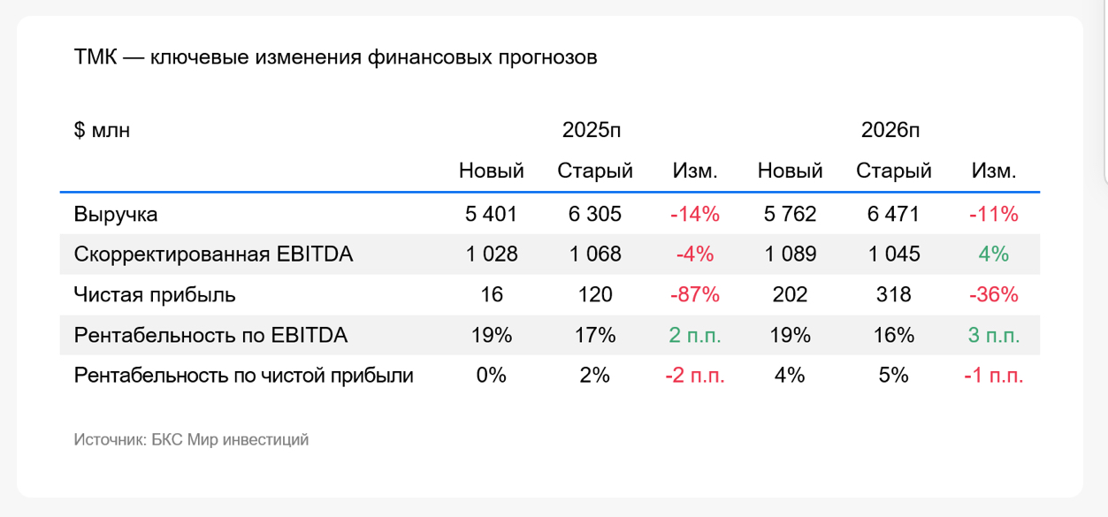Click the green "3 п.п." margin change

tap(993, 336)
